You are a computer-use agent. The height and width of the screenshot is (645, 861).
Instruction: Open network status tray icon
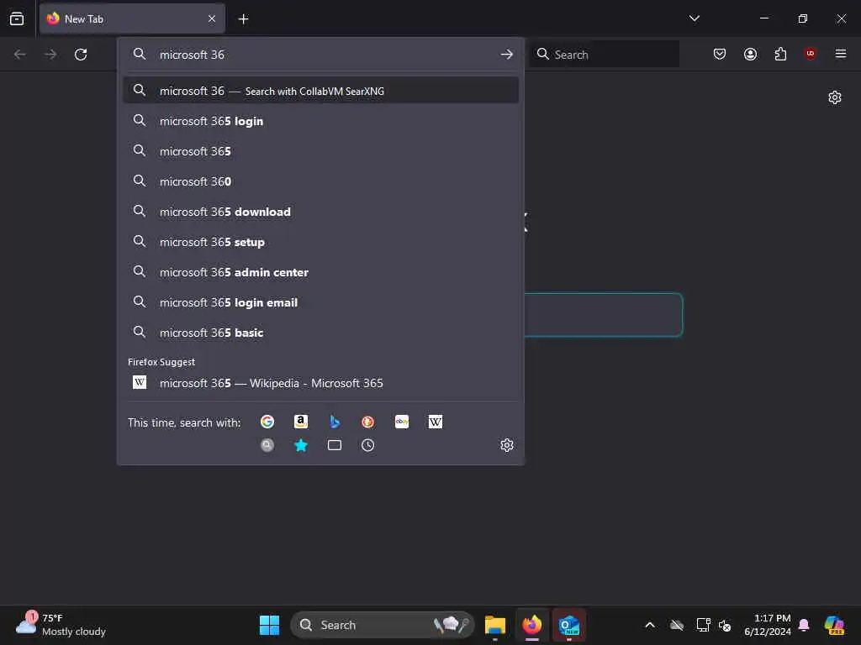tap(703, 625)
